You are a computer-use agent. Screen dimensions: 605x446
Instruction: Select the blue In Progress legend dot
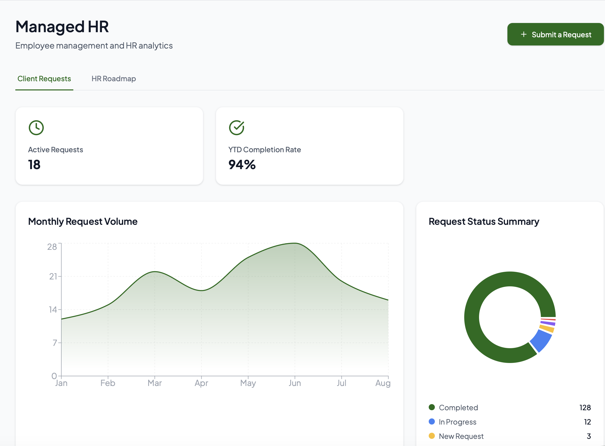(432, 421)
